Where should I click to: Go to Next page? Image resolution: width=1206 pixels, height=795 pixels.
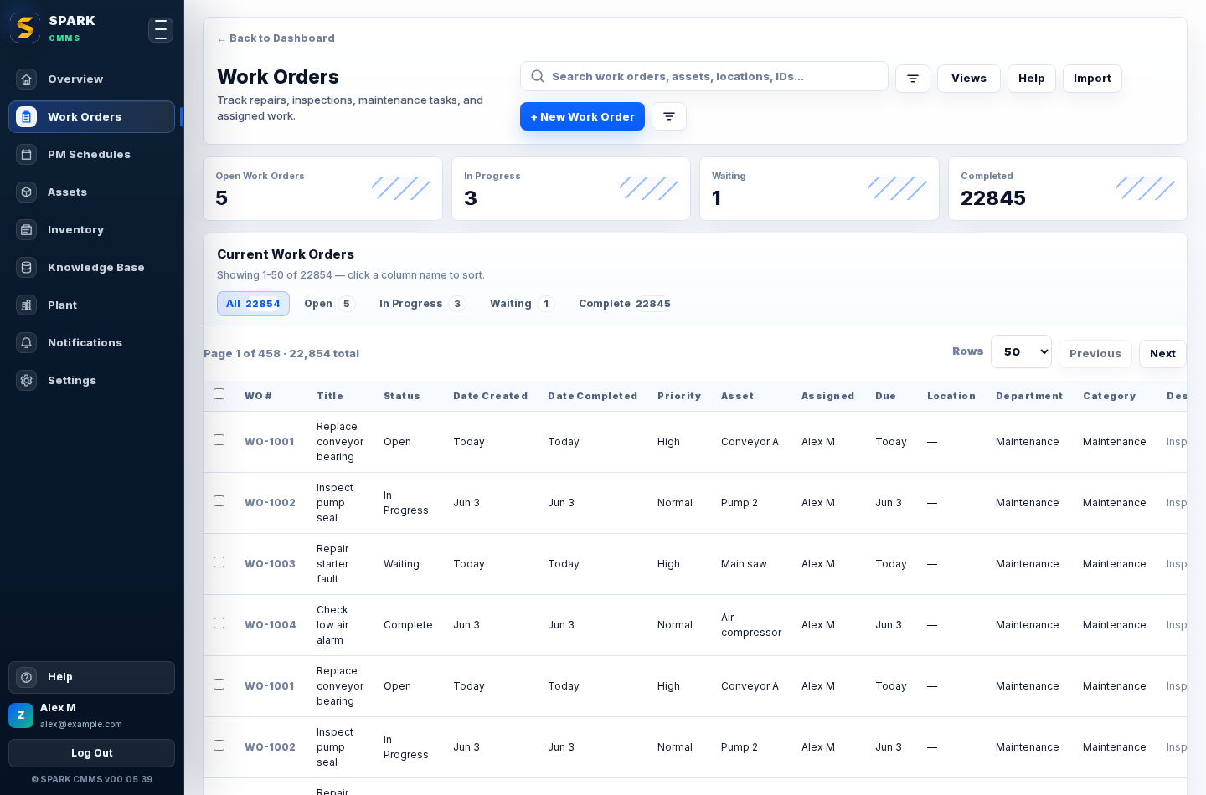1162,354
